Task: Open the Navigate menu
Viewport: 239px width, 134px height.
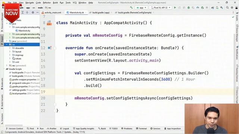Action: pyautogui.click(x=30, y=3)
